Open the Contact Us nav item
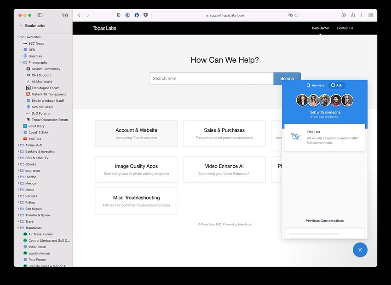 [x=345, y=28]
